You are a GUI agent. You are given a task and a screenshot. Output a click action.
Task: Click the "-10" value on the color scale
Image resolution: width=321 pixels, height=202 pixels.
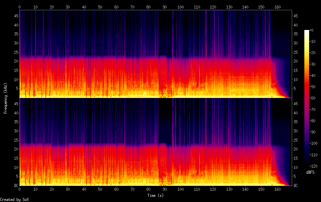tap(312, 42)
